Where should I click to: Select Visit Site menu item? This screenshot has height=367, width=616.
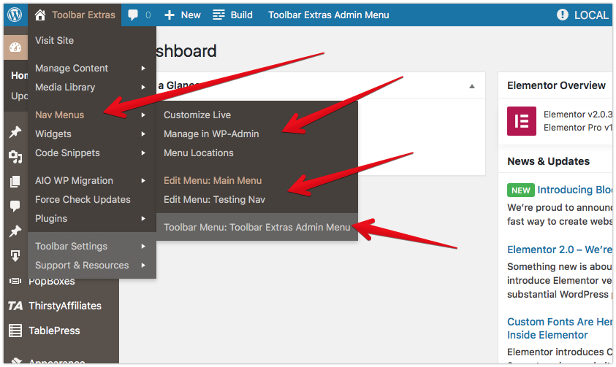[55, 40]
